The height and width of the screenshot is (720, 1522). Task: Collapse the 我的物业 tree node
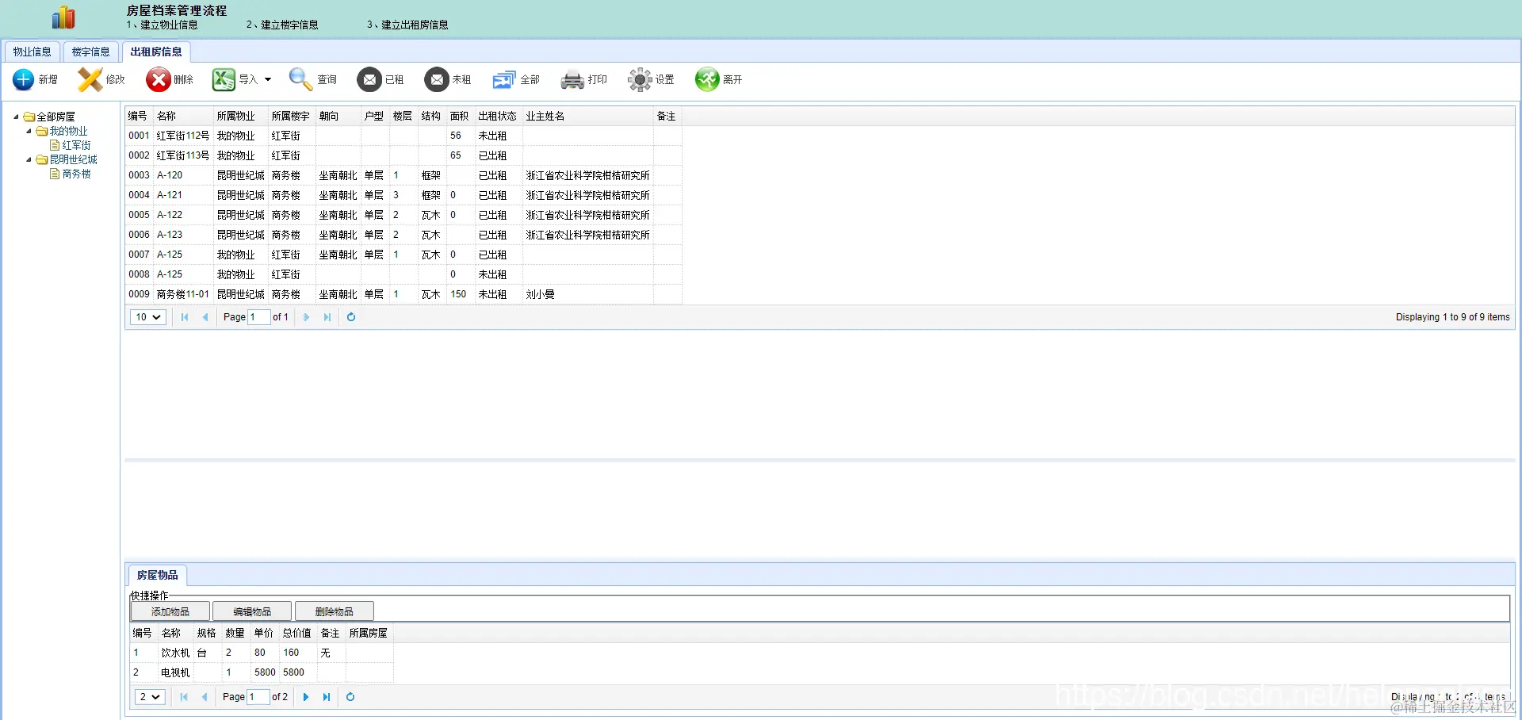pyautogui.click(x=29, y=131)
